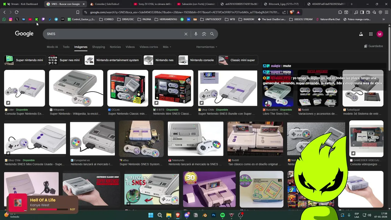Show more bookmarks with the chevron
Viewport: 391px width, 220px height.
pos(383,19)
